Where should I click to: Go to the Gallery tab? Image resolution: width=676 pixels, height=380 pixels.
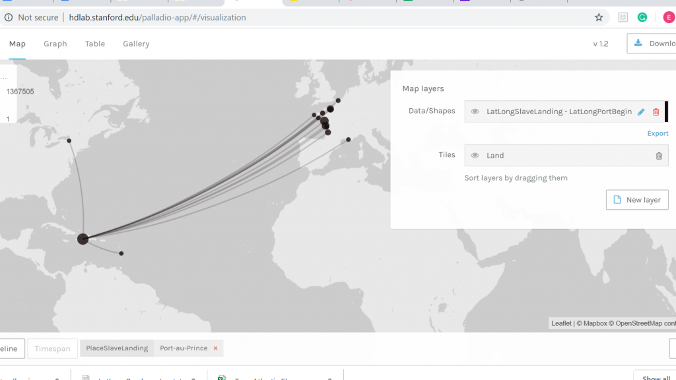click(x=136, y=44)
